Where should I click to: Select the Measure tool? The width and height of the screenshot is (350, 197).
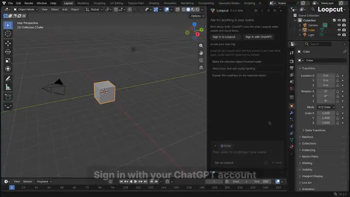pyautogui.click(x=8, y=87)
